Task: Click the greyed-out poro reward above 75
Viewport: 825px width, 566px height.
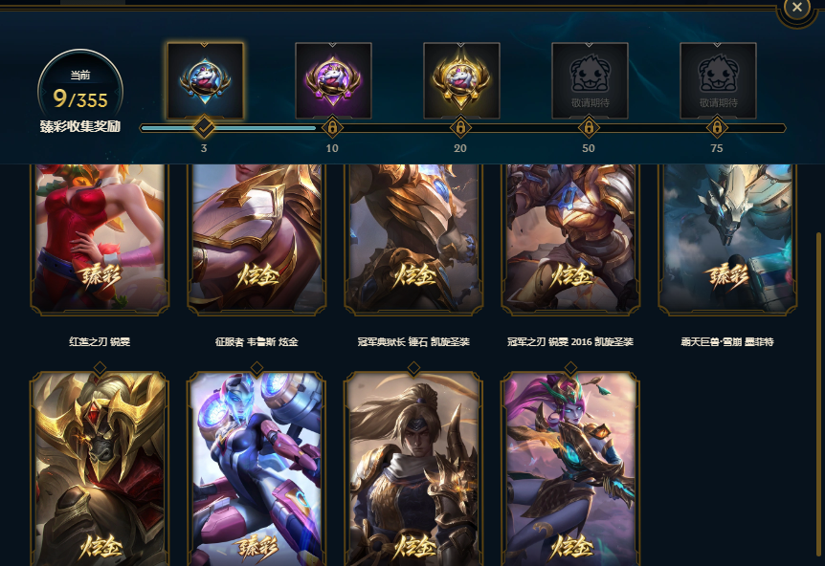Action: pyautogui.click(x=718, y=80)
